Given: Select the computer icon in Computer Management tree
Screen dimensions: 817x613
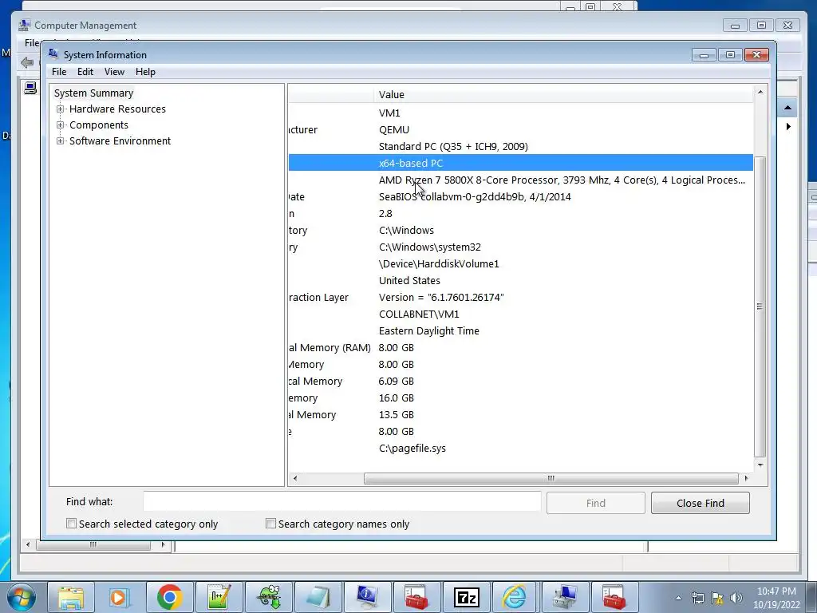Looking at the screenshot, I should pyautogui.click(x=30, y=88).
